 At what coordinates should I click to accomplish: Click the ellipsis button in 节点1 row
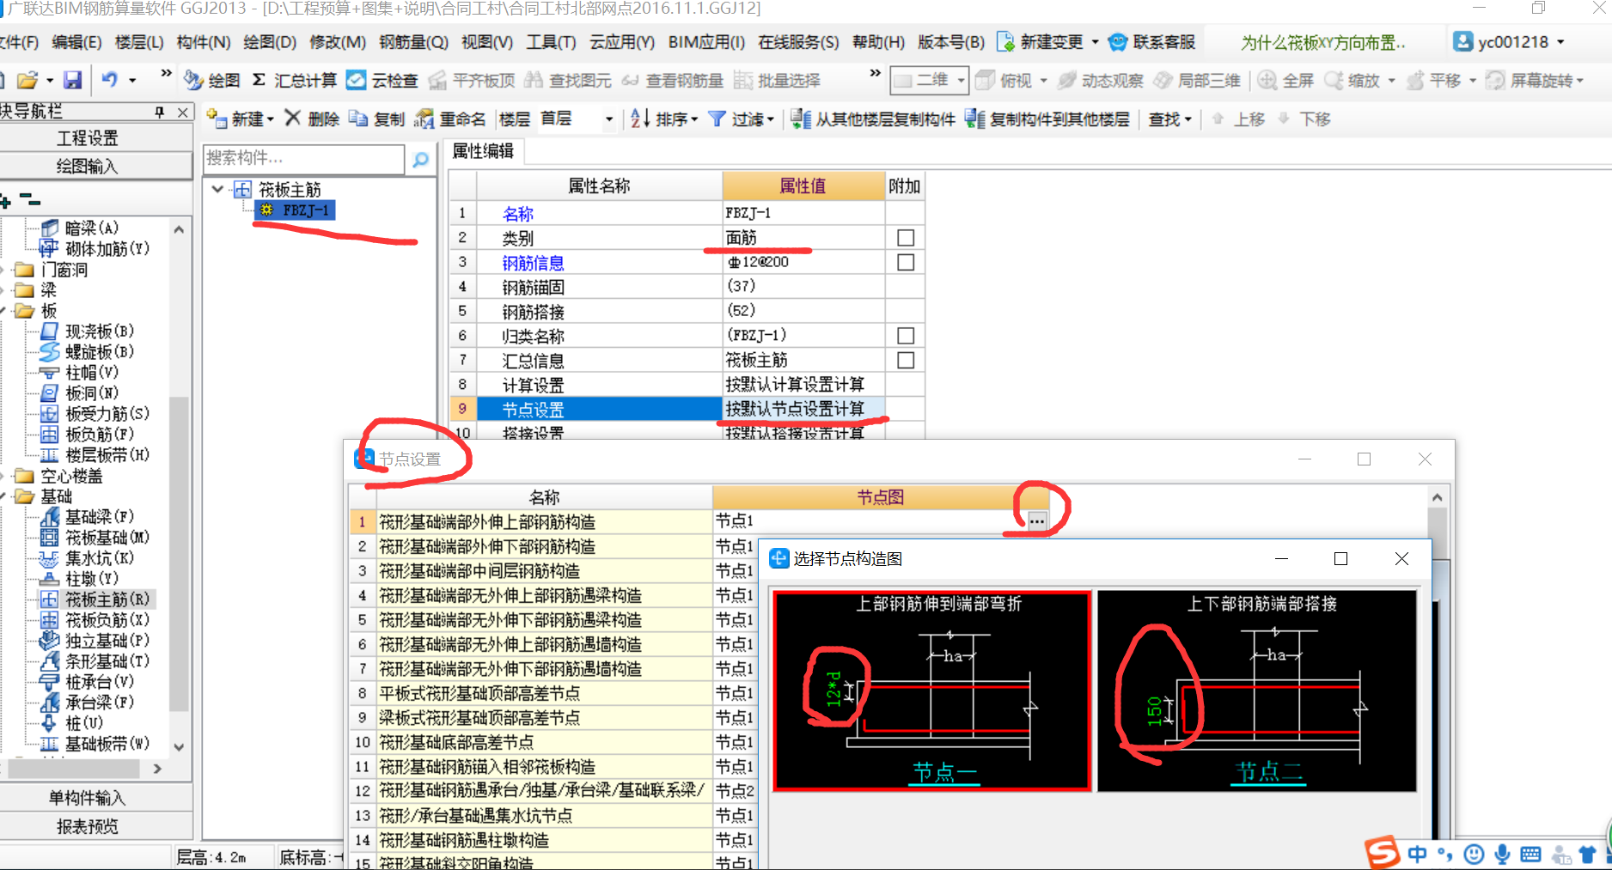tap(1037, 520)
